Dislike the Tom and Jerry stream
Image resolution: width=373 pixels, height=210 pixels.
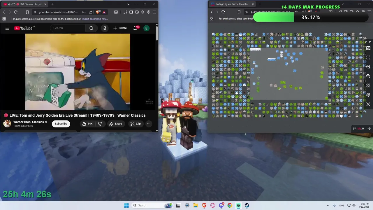pyautogui.click(x=100, y=124)
